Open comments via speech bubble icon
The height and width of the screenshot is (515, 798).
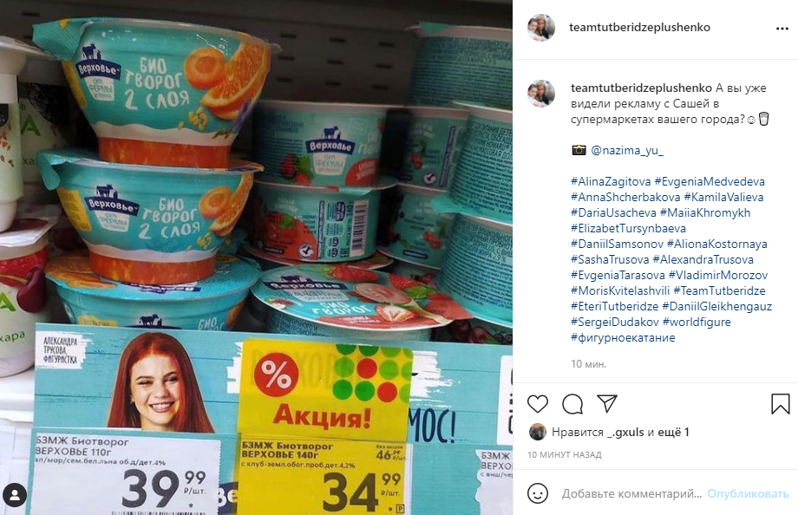point(572,404)
